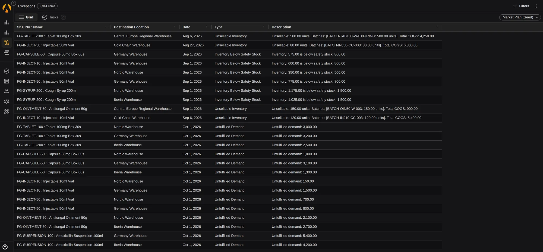This screenshot has height=252, width=543.
Task: Open the stacked bars timeline sidebar icon
Action: [x=7, y=53]
